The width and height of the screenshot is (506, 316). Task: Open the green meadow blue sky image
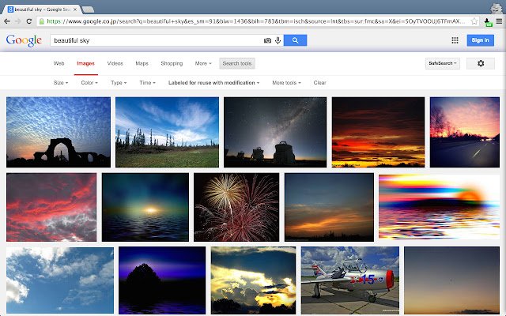[167, 132]
